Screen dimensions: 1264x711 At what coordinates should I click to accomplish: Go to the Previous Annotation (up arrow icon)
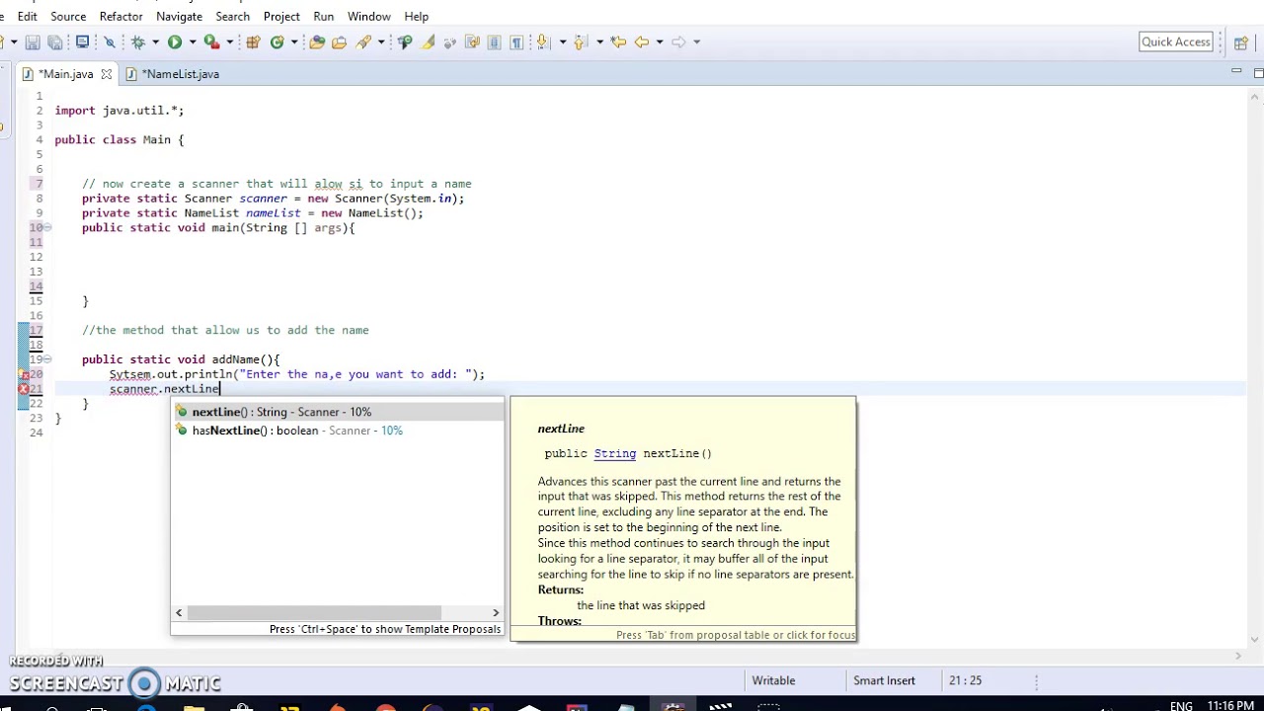point(581,41)
